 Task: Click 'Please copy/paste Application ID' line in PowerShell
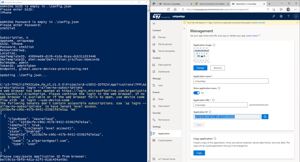(x=43, y=157)
